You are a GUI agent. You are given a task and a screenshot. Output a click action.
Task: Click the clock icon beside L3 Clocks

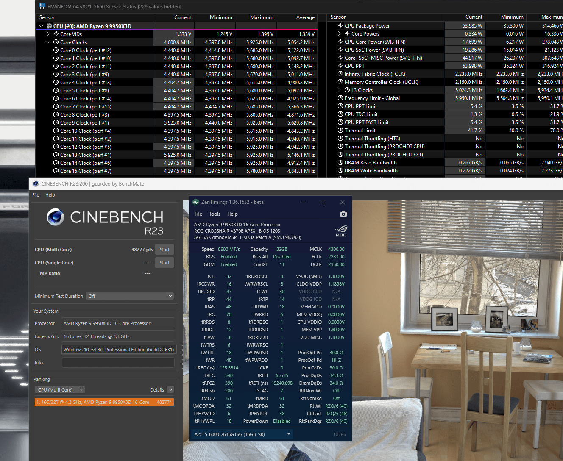(x=347, y=90)
